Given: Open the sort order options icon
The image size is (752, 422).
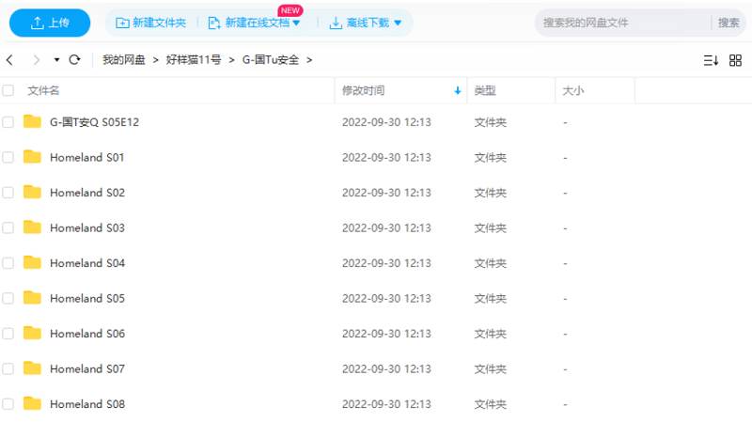Looking at the screenshot, I should [711, 60].
